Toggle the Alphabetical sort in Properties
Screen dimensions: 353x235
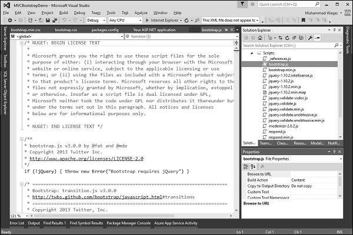(253, 167)
